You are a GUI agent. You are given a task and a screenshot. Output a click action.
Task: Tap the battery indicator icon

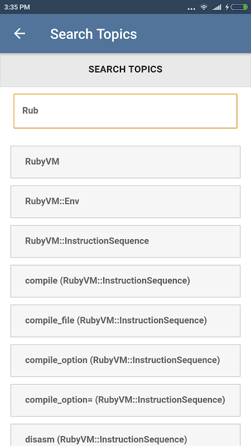(239, 7)
